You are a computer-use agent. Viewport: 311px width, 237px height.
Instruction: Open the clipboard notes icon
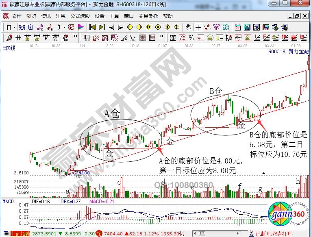[31, 27]
